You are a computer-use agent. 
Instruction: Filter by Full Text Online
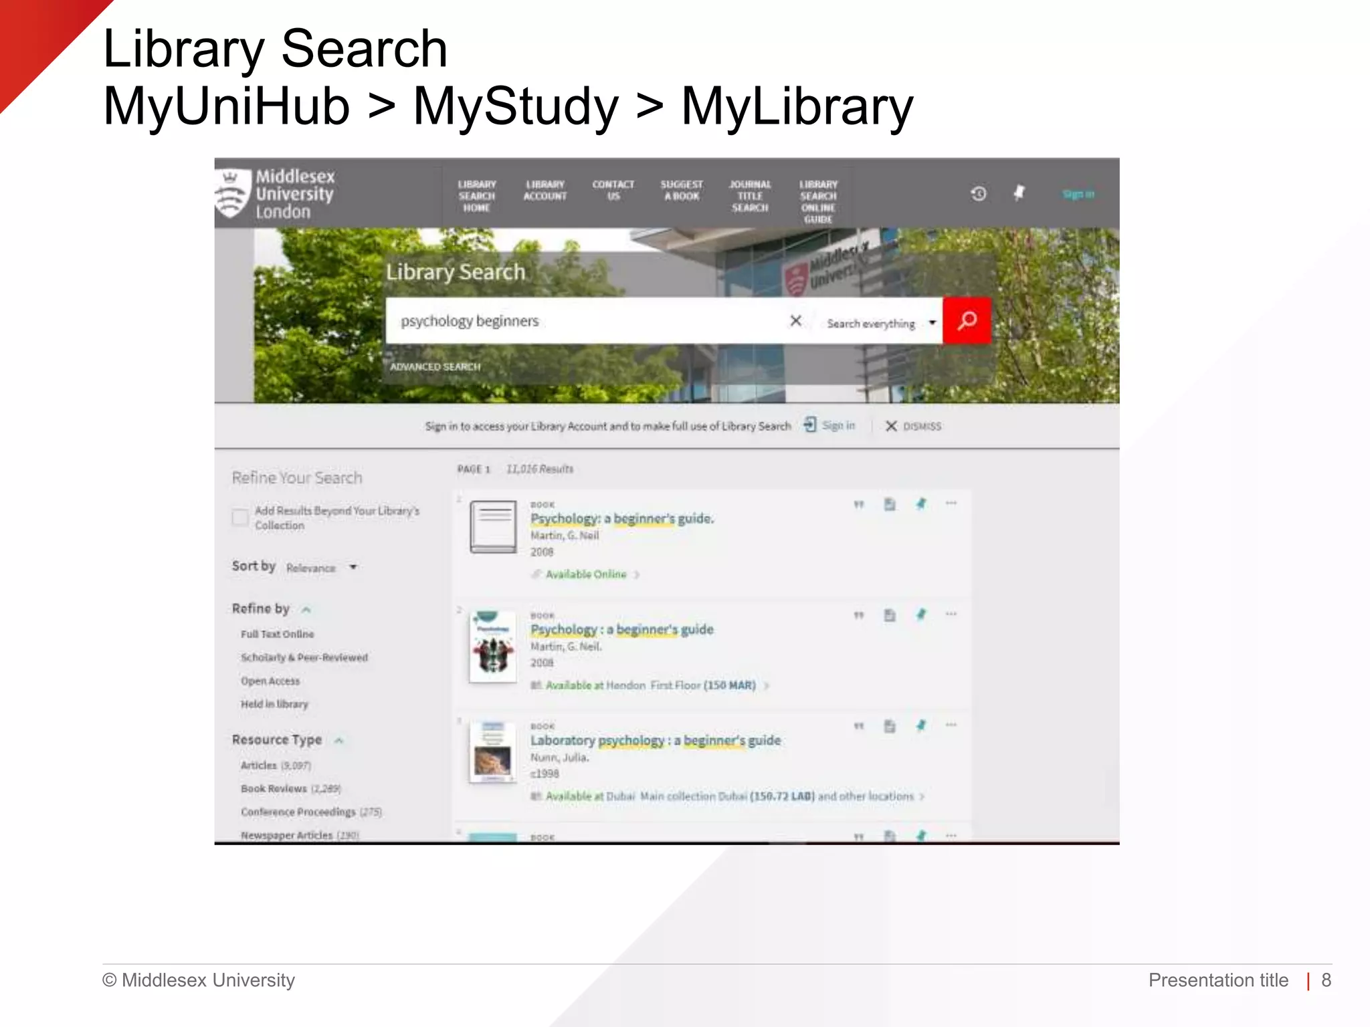click(x=277, y=634)
